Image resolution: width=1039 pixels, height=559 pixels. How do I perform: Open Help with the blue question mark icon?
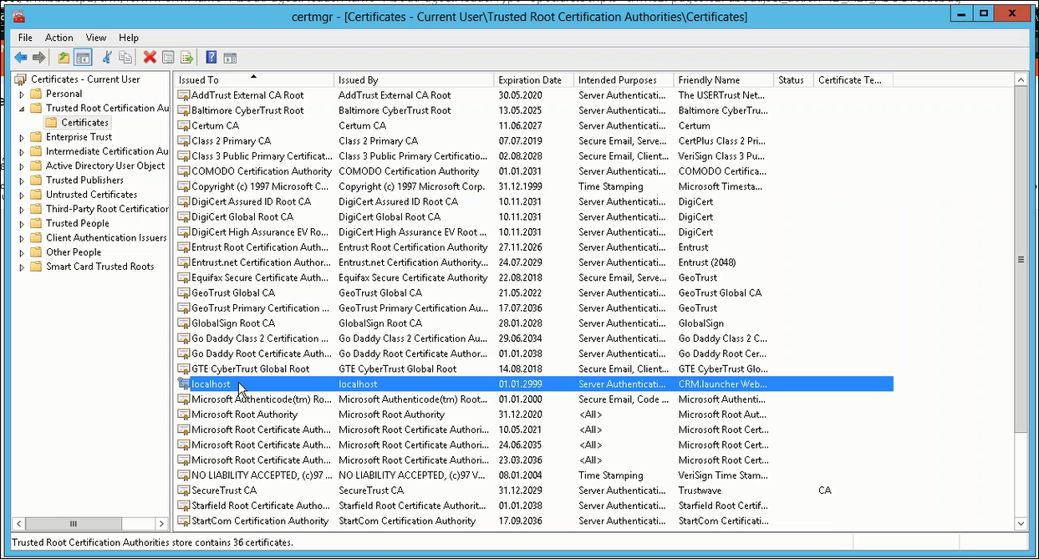pyautogui.click(x=211, y=58)
